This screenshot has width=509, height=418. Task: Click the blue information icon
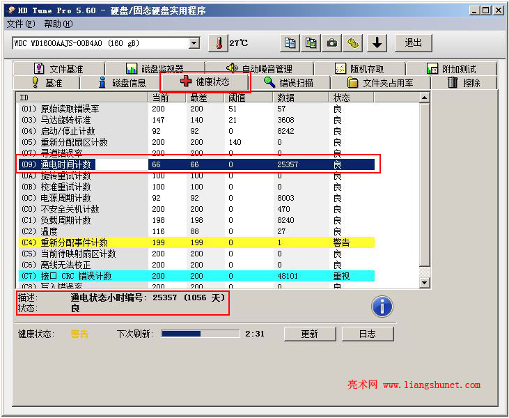pyautogui.click(x=382, y=307)
